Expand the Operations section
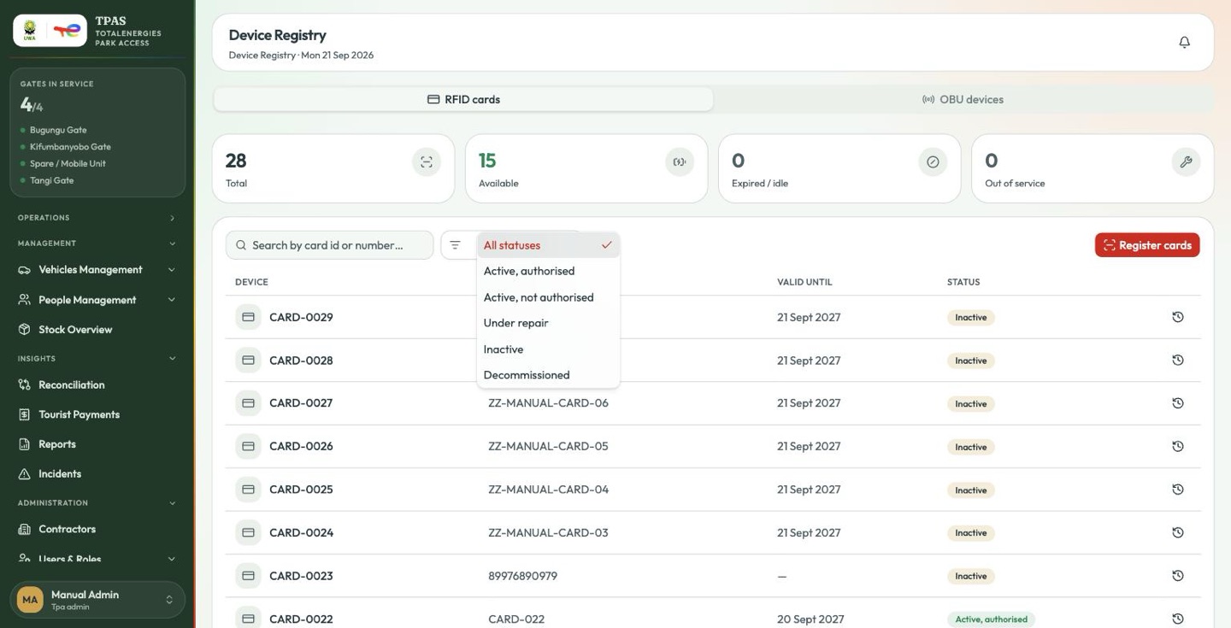 97,218
